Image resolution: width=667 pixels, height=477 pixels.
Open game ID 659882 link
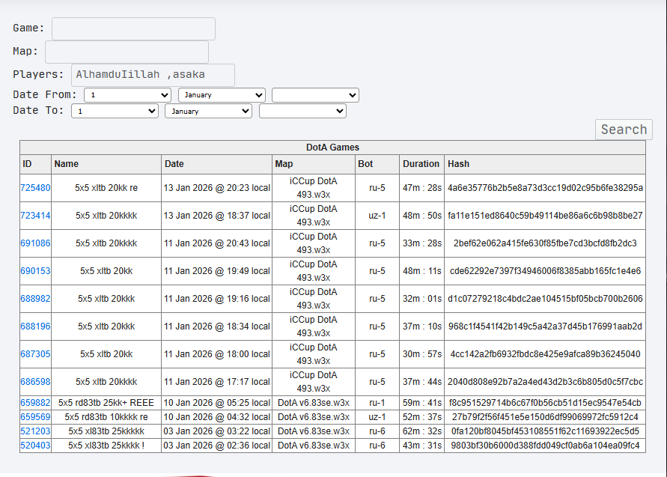[x=35, y=403]
